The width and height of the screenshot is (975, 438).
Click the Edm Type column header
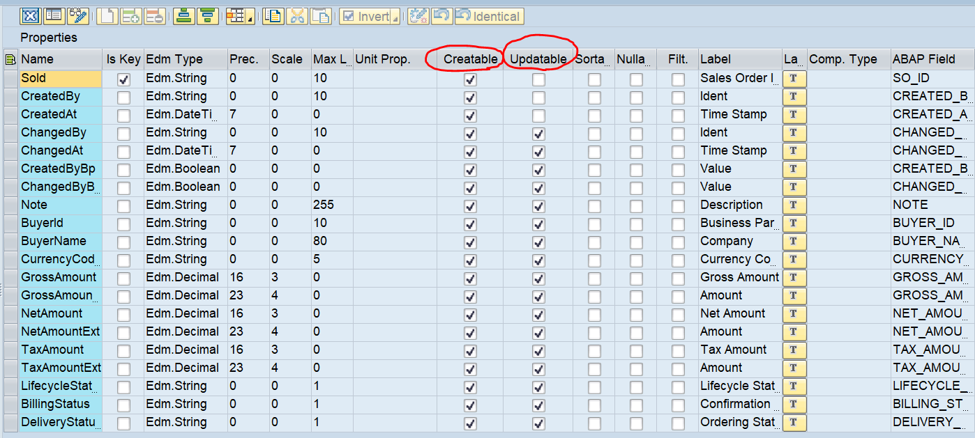click(186, 59)
